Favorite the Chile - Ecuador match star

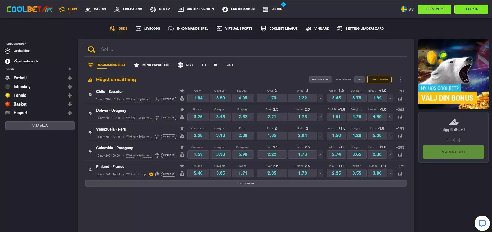(182, 91)
